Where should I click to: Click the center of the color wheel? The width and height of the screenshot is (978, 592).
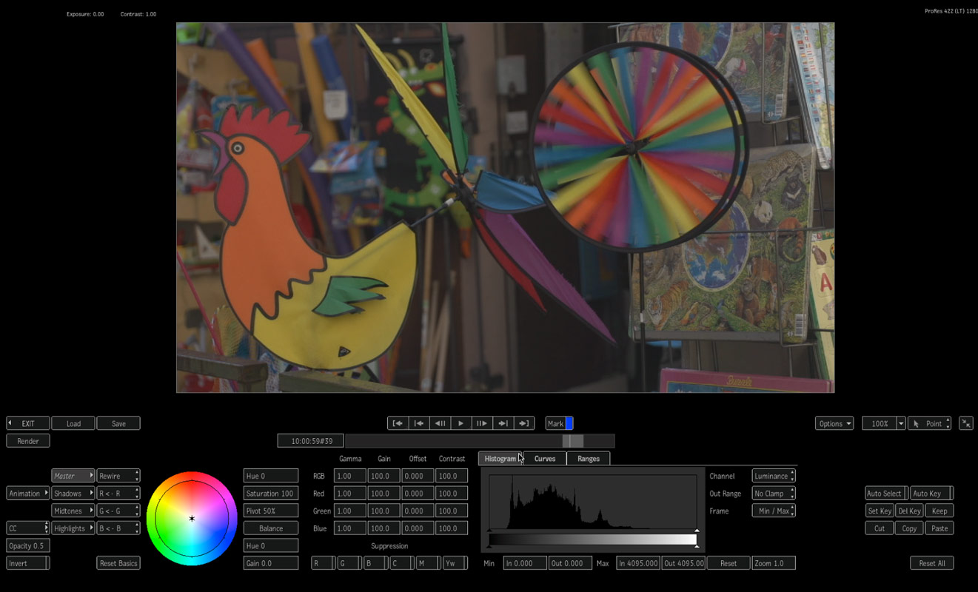click(192, 519)
